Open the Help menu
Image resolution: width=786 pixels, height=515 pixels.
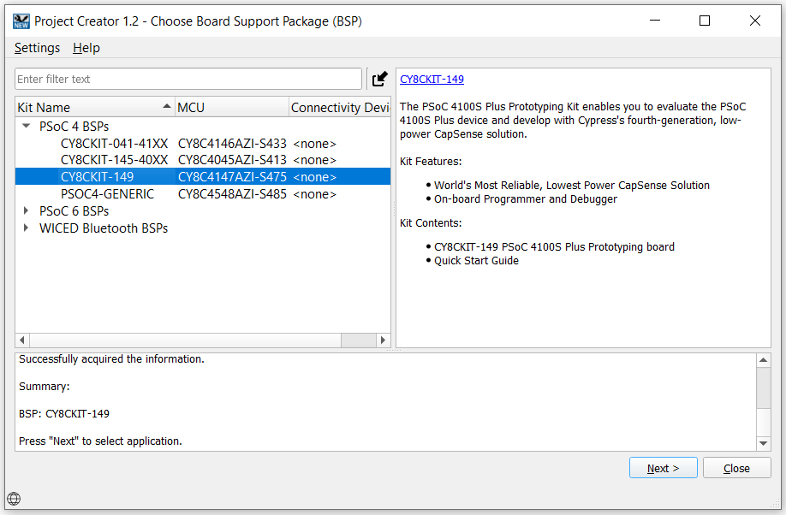[86, 48]
